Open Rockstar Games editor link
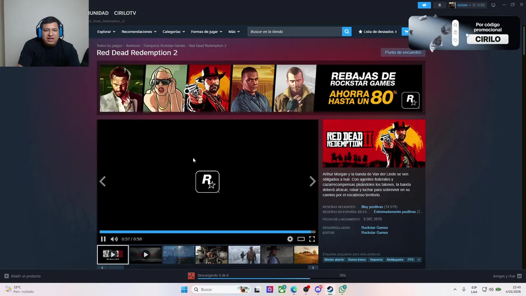This screenshot has height=296, width=526. 374,233
